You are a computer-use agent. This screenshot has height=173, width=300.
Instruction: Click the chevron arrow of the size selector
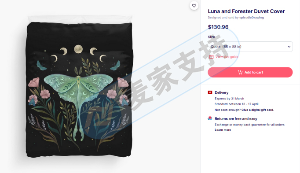click(289, 47)
